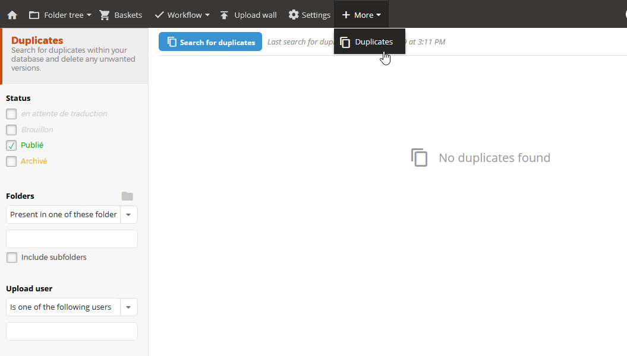Image resolution: width=627 pixels, height=356 pixels.
Task: Click the upload arrow icon
Action: click(224, 15)
